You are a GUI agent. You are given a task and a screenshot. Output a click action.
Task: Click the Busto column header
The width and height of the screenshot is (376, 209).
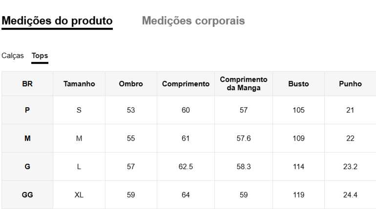pos(298,84)
